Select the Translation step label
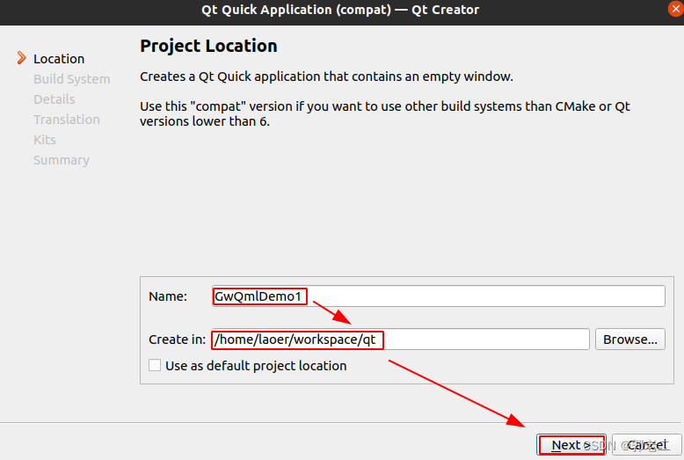684x460 pixels. [x=67, y=120]
